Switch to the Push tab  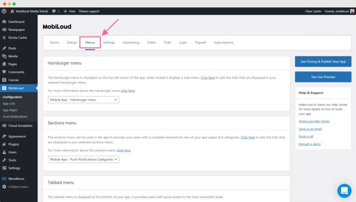tap(168, 42)
